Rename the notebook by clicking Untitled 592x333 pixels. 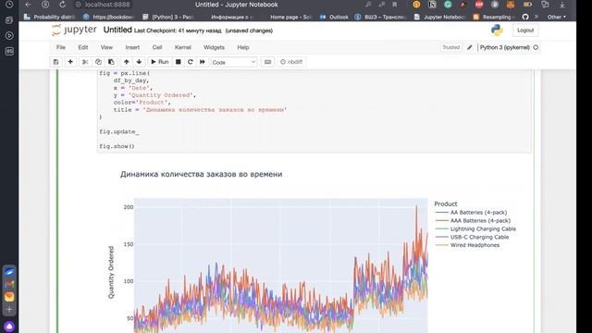(x=117, y=30)
